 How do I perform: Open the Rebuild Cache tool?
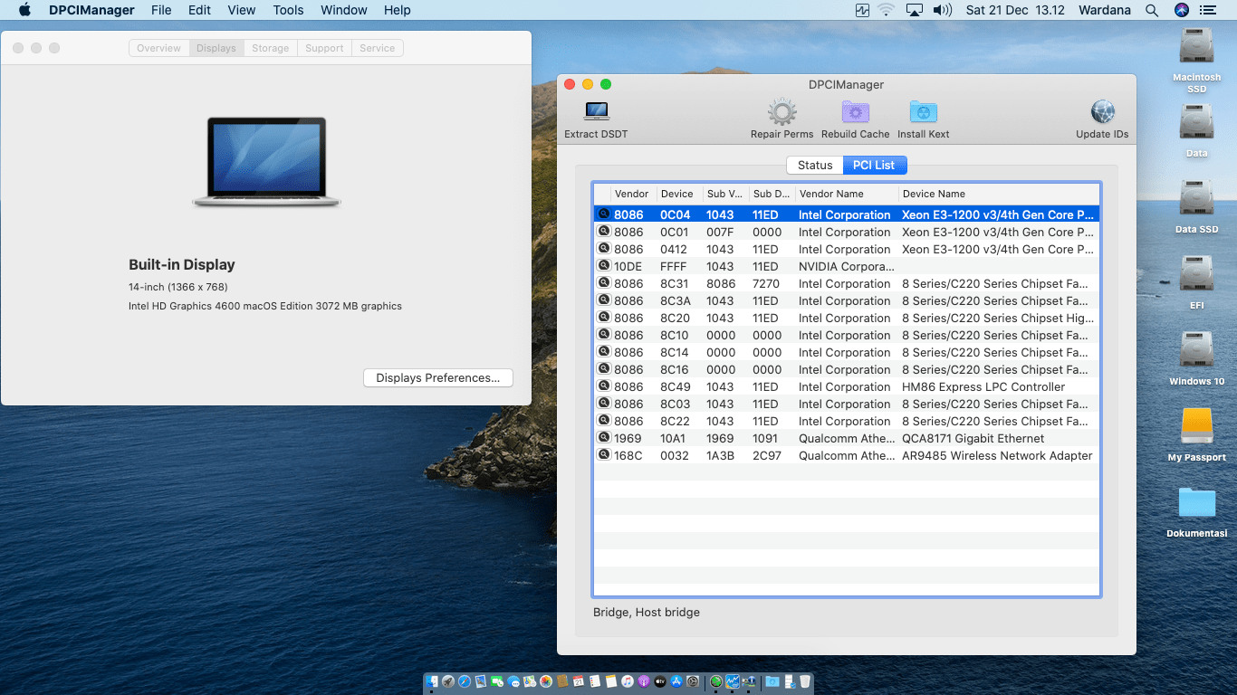pyautogui.click(x=855, y=111)
